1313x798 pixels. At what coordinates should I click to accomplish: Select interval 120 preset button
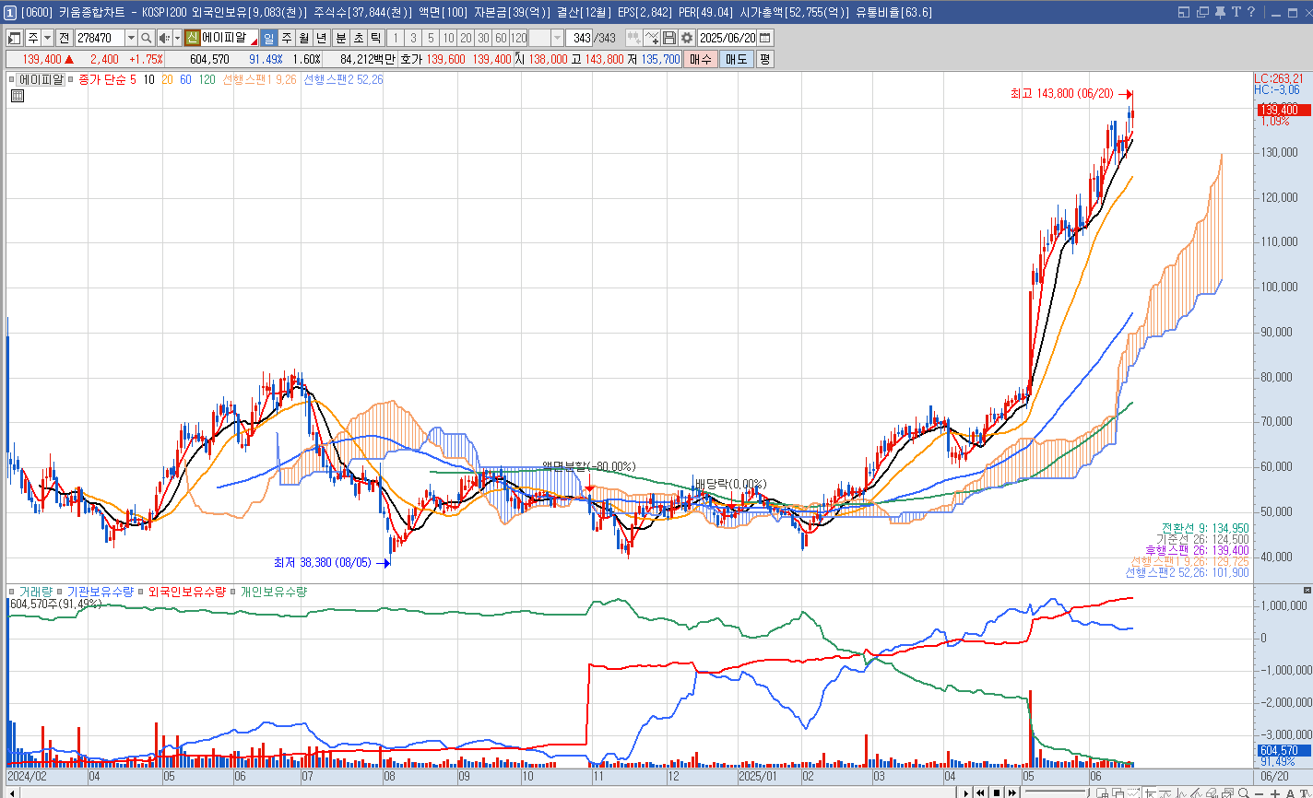pos(518,38)
